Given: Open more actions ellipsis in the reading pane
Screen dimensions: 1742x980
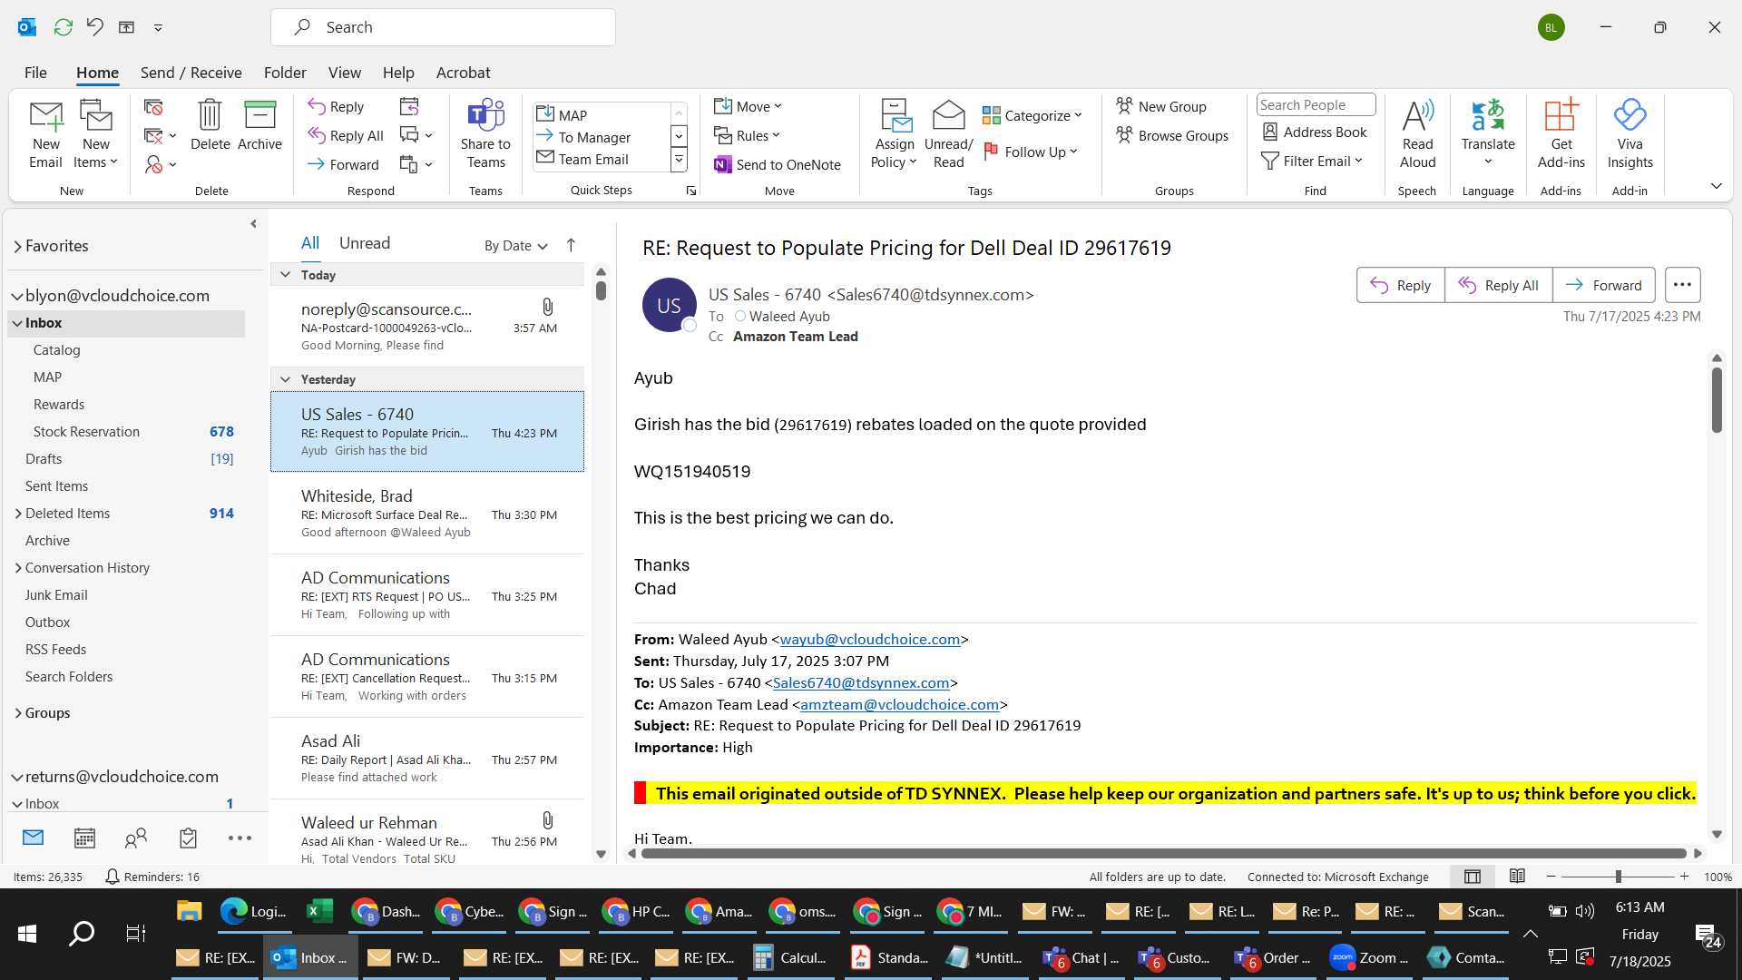Looking at the screenshot, I should tap(1682, 285).
